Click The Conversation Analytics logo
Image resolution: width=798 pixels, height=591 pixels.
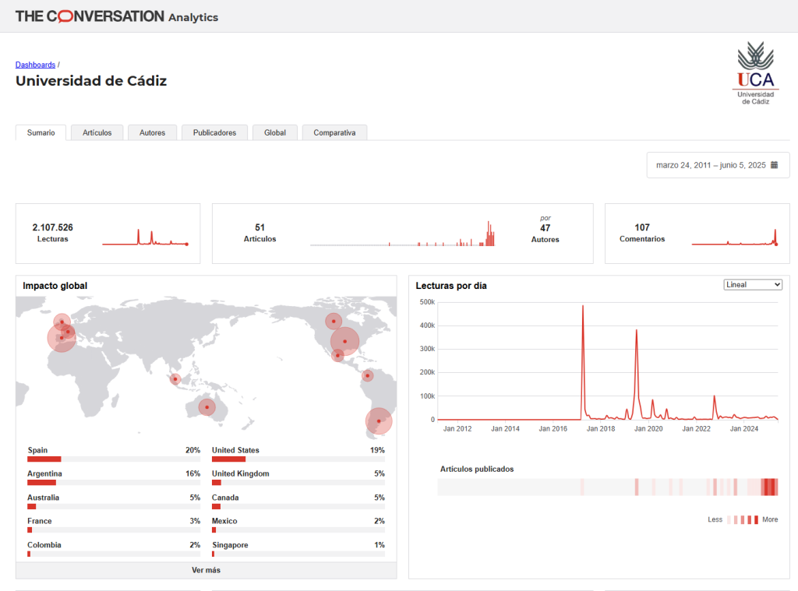click(117, 16)
